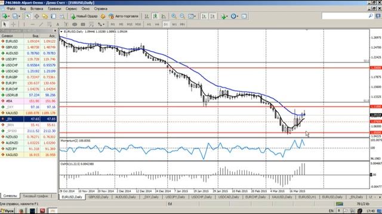This screenshot has width=382, height=214.
Task: Switch timeframe to M15
Action: [x=130, y=24]
